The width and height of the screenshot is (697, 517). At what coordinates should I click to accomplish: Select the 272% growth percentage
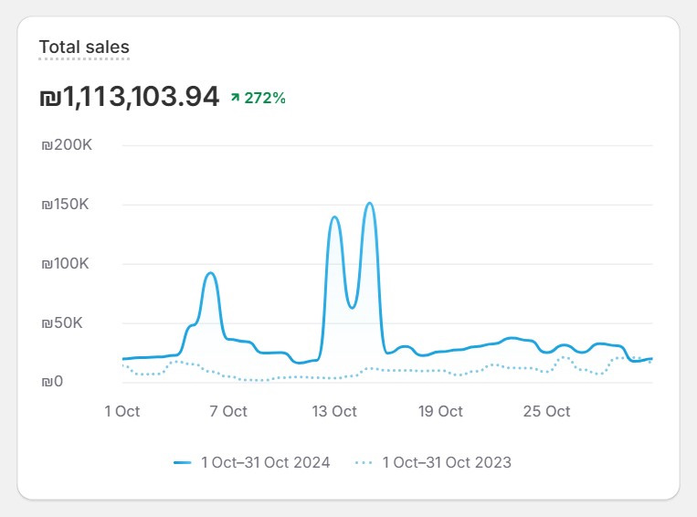click(x=265, y=98)
